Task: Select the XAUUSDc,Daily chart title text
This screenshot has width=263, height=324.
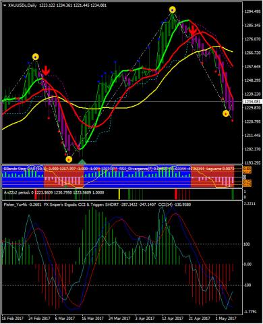Action: coord(22,5)
